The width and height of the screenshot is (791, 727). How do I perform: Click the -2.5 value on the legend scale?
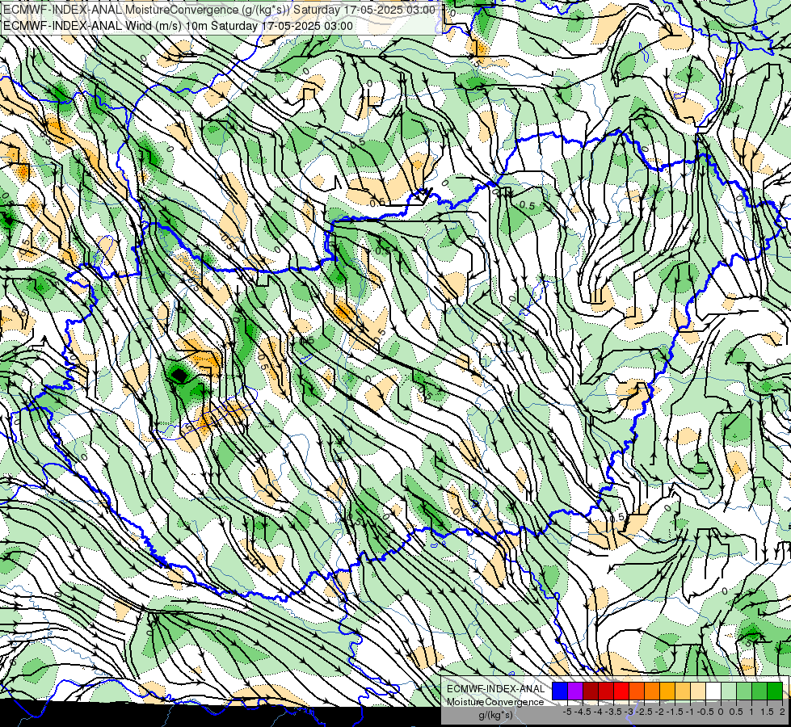[644, 712]
